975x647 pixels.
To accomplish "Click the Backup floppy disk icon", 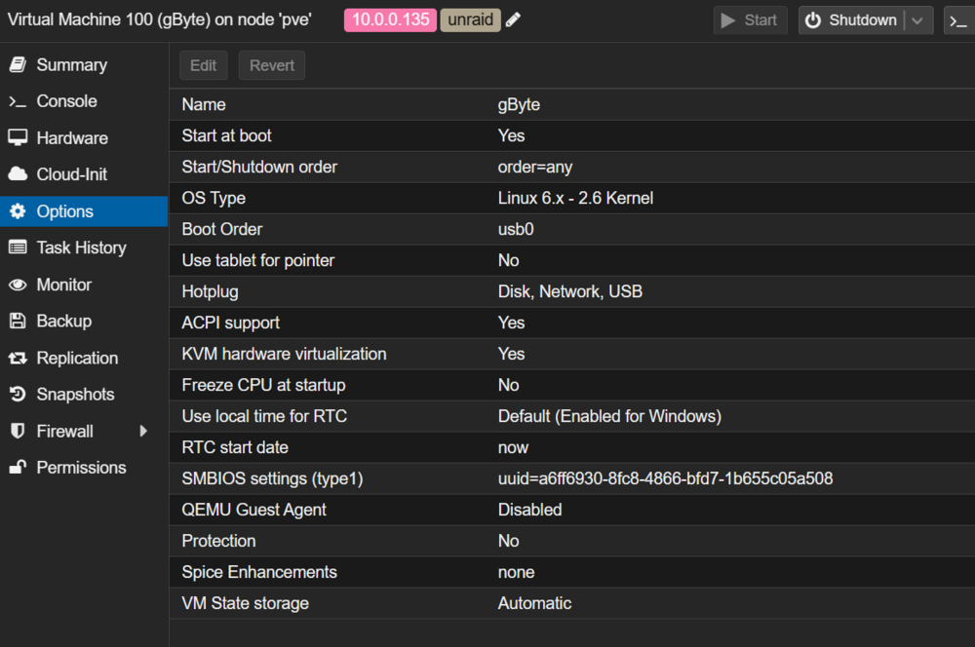I will pos(18,321).
